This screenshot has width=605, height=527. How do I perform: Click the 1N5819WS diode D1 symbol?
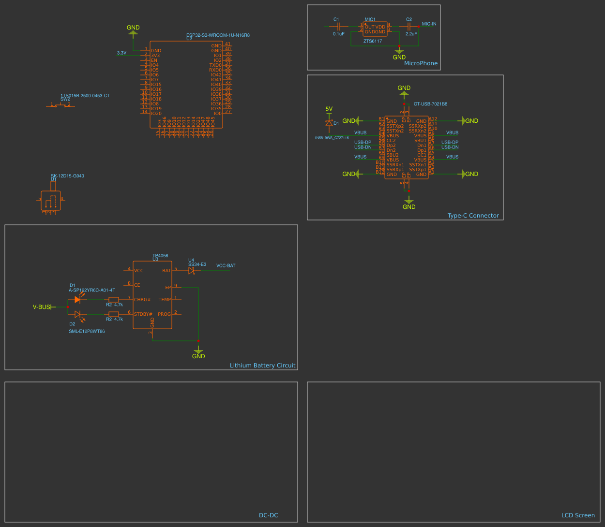click(329, 123)
